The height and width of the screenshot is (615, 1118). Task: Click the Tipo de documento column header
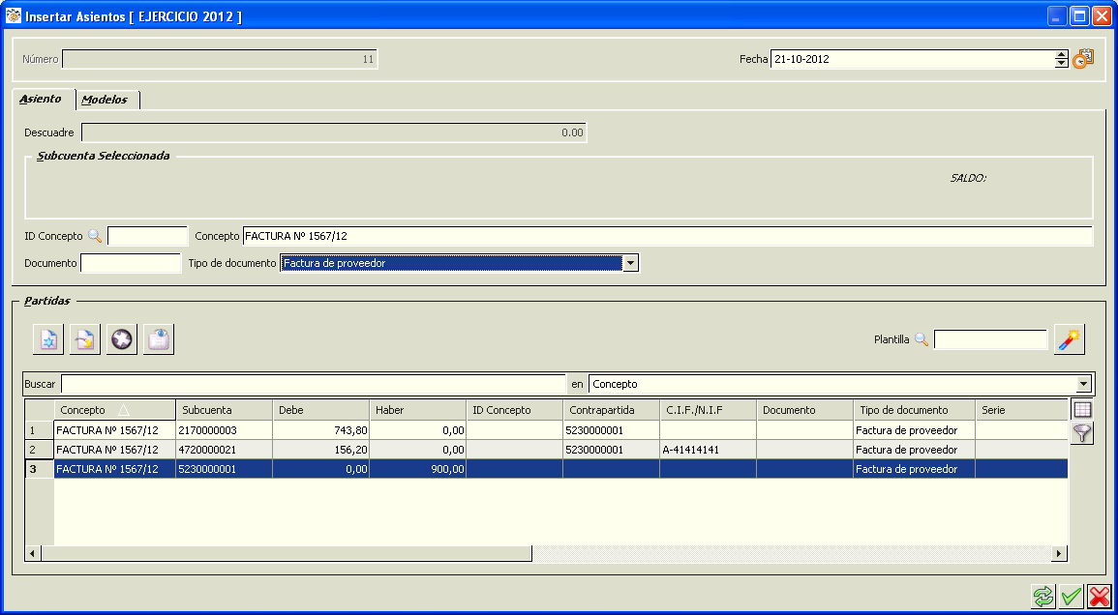tap(914, 410)
